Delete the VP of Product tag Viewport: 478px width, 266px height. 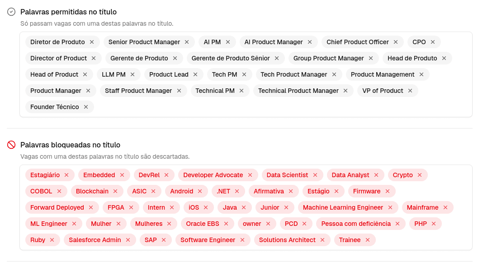click(x=410, y=91)
